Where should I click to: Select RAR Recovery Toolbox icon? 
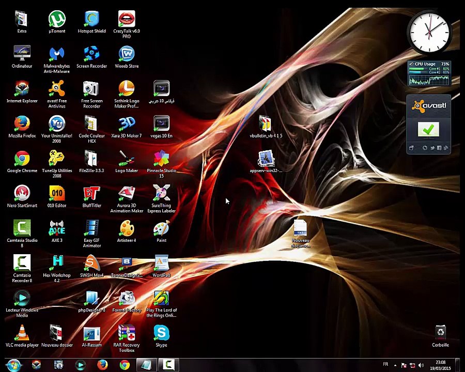127,338
